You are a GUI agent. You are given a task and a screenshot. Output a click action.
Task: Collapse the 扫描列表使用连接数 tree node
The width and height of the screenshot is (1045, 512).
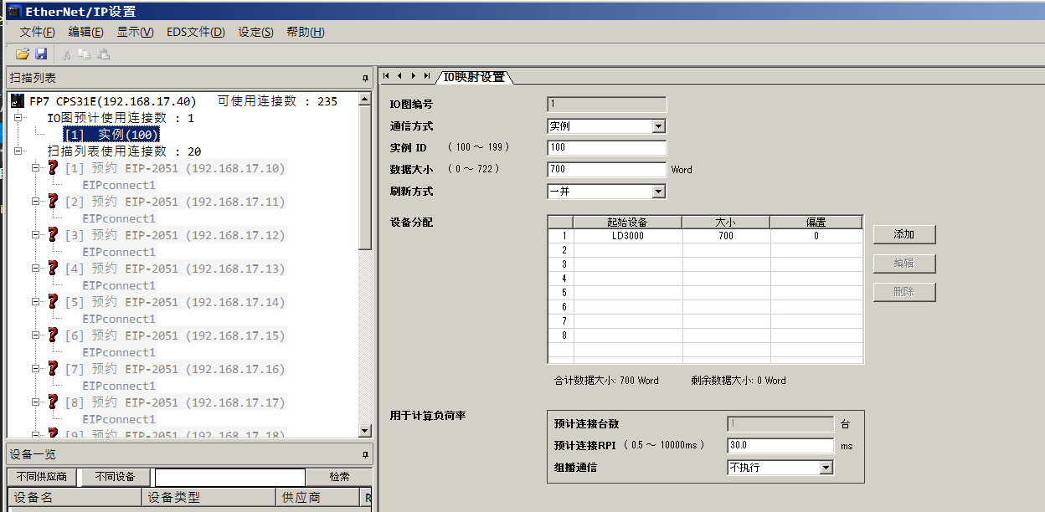pyautogui.click(x=18, y=151)
